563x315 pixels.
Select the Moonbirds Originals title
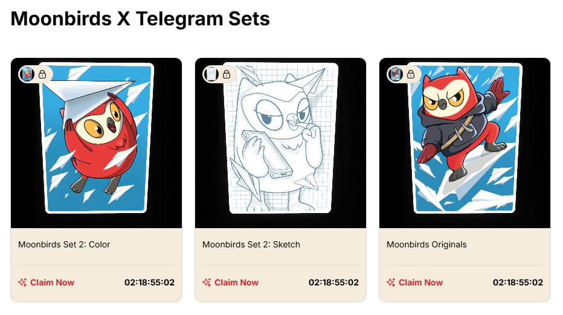tap(426, 244)
